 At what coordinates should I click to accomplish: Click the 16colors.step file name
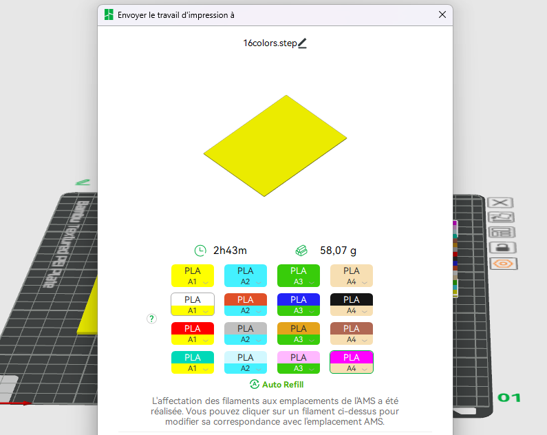point(270,43)
